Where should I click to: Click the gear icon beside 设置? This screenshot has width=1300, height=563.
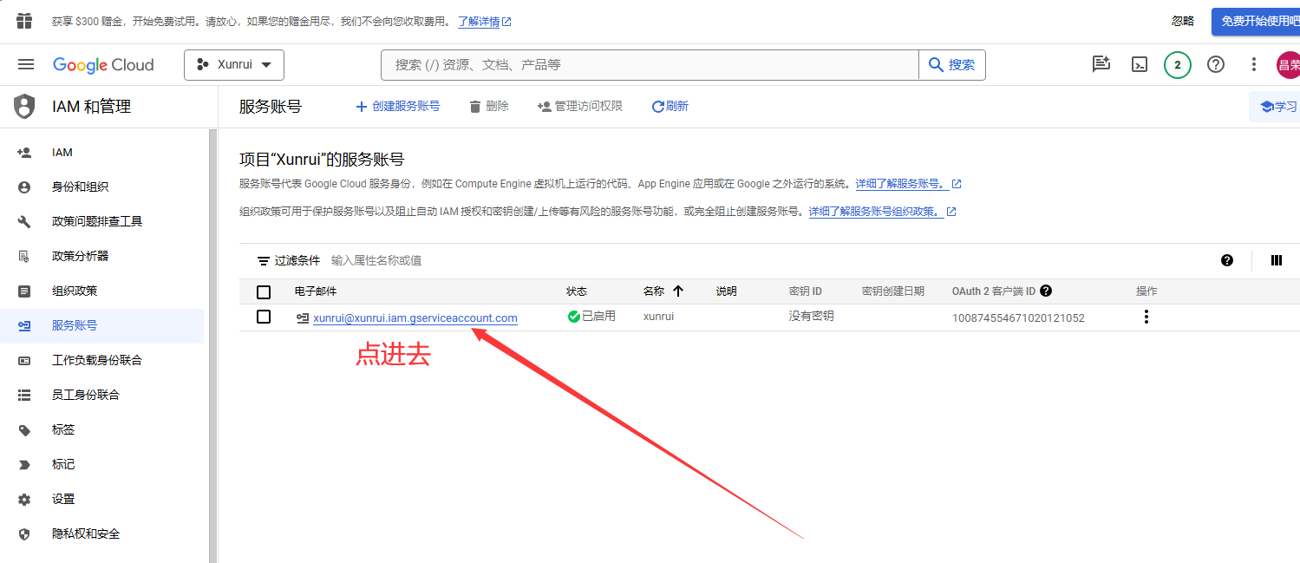click(x=24, y=499)
